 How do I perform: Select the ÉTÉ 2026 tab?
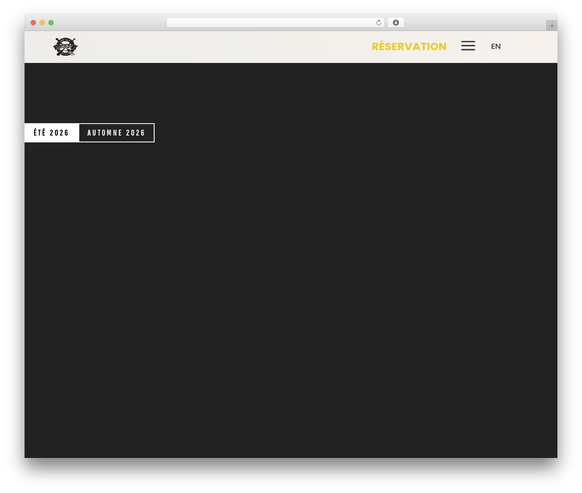click(51, 133)
